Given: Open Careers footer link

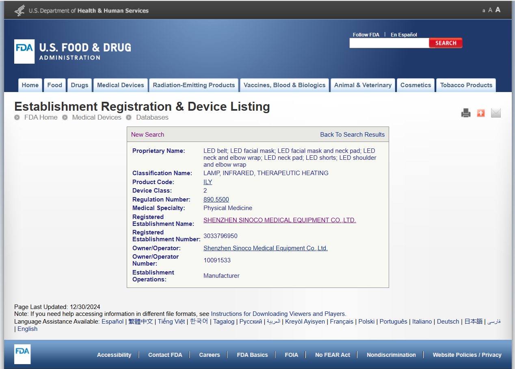Looking at the screenshot, I should coord(210,355).
